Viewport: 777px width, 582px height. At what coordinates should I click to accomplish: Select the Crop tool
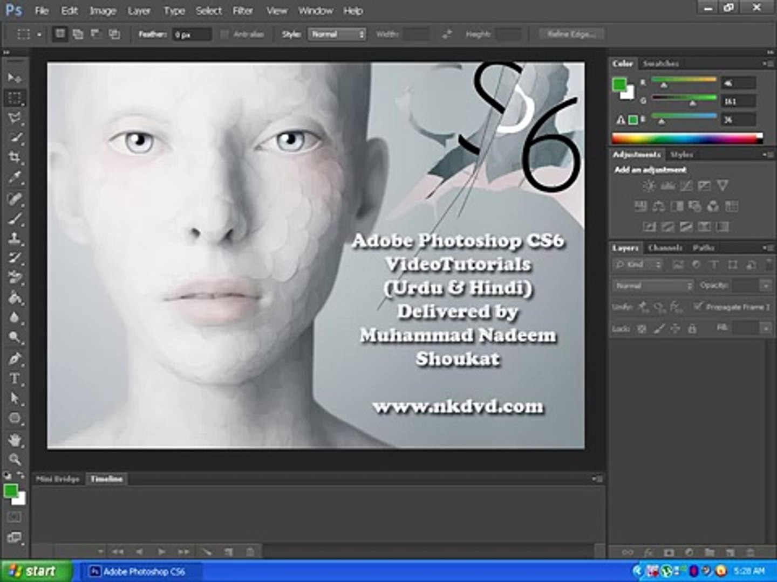[15, 157]
